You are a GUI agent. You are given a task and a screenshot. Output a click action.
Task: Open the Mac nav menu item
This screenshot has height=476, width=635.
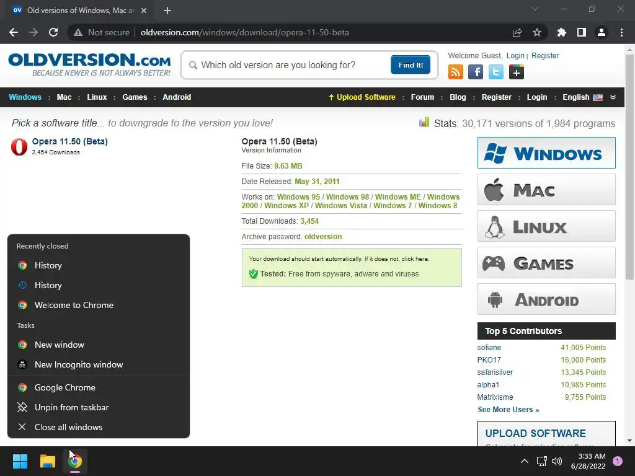[x=64, y=97]
